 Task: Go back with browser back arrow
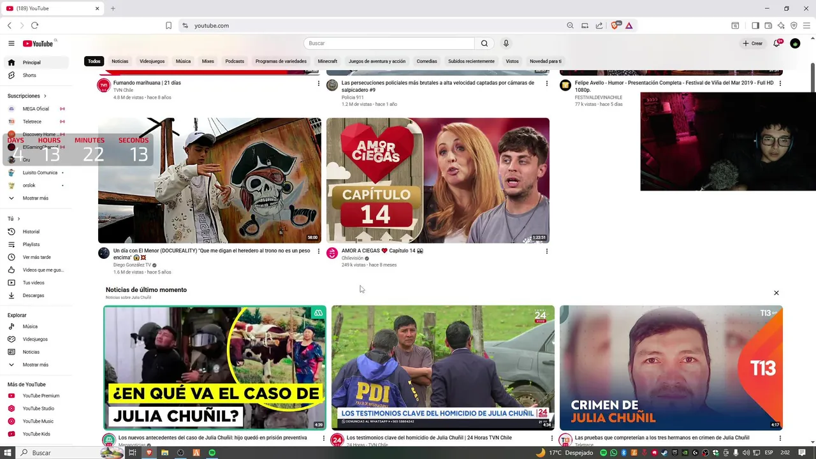point(10,25)
